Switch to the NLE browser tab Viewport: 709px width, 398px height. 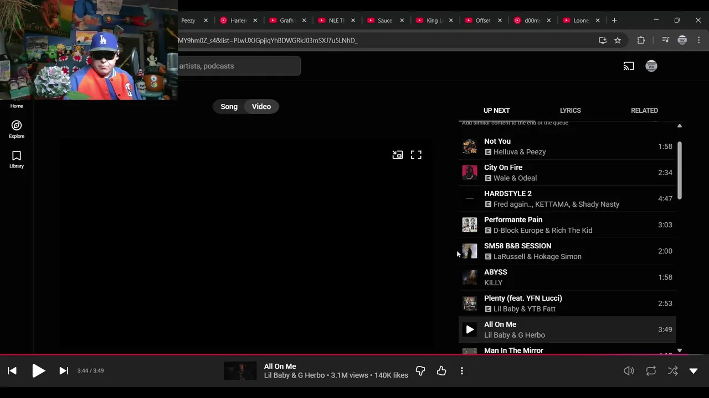(x=336, y=20)
